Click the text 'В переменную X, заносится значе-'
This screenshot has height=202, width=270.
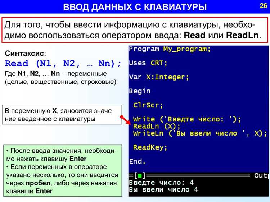tap(59, 111)
